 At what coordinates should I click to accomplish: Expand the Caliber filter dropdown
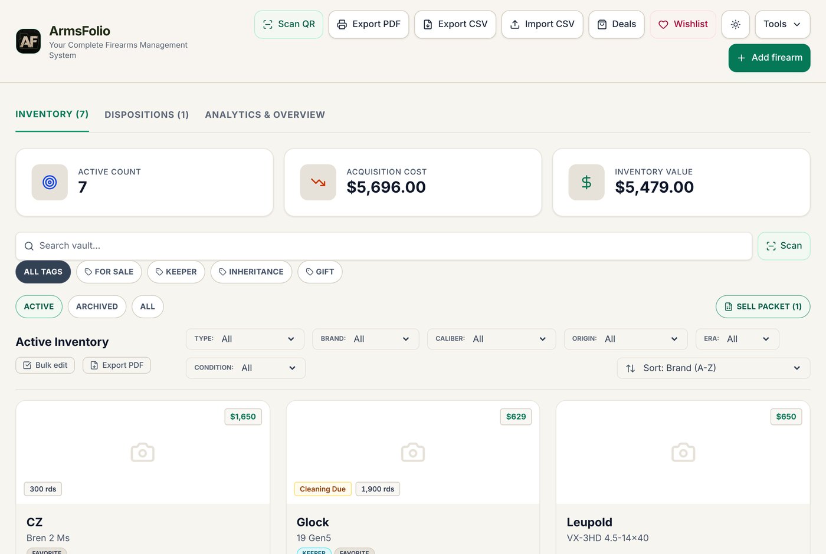pyautogui.click(x=491, y=339)
